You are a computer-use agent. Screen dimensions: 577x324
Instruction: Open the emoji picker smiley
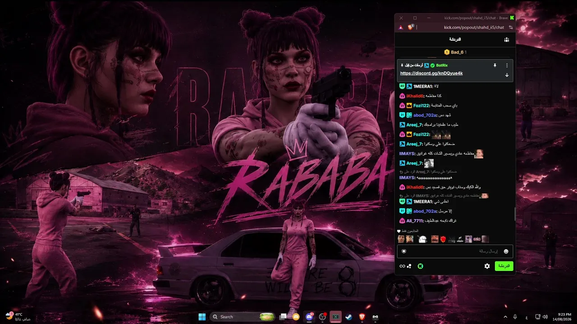tap(506, 251)
